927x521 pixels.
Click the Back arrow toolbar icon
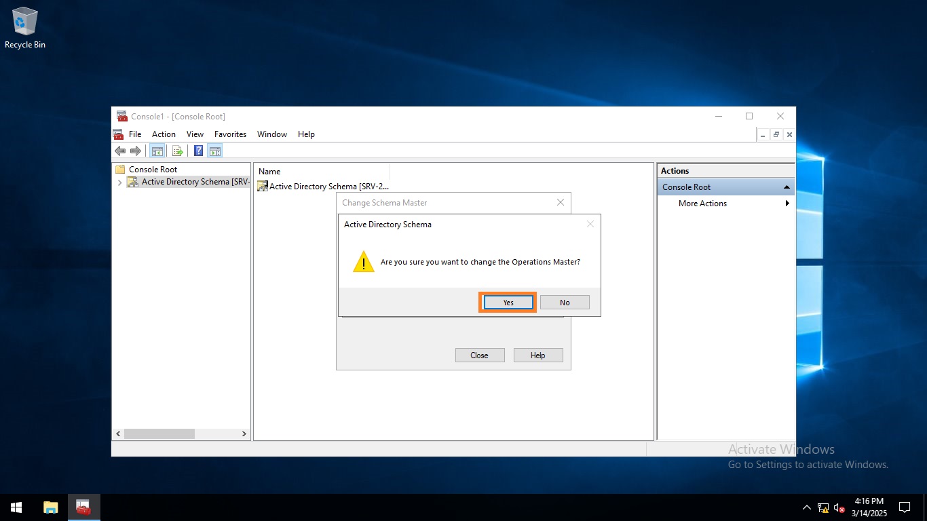[120, 151]
